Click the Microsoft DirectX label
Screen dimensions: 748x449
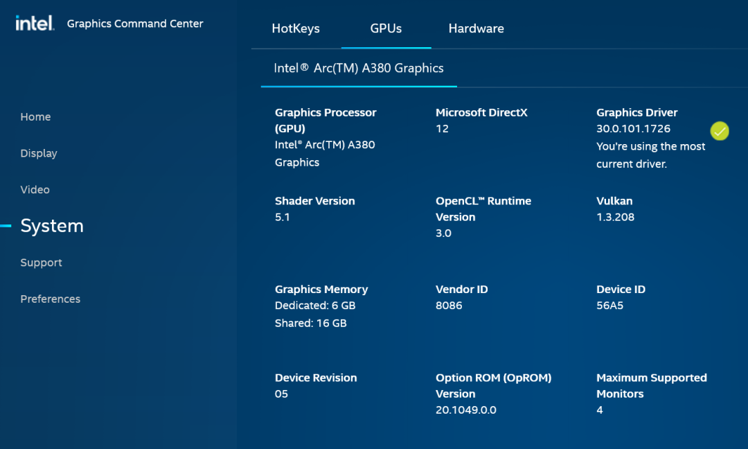coord(481,113)
